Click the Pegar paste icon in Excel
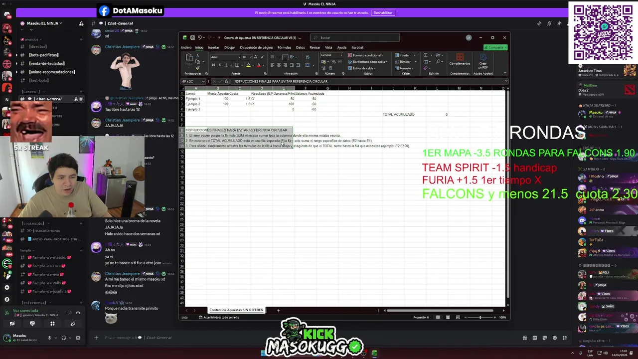638x359 pixels. (189, 60)
